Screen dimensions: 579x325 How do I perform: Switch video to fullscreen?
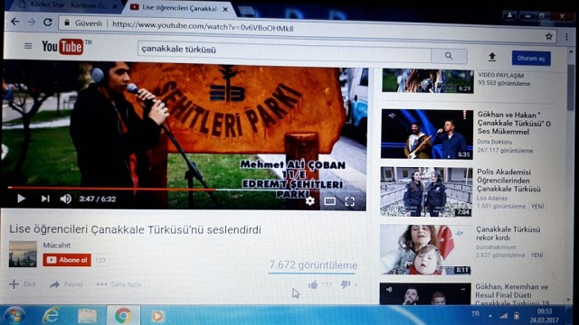point(350,201)
